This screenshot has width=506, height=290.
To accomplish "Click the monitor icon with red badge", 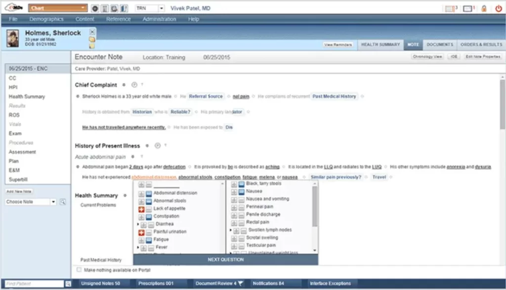I will pyautogui.click(x=468, y=7).
